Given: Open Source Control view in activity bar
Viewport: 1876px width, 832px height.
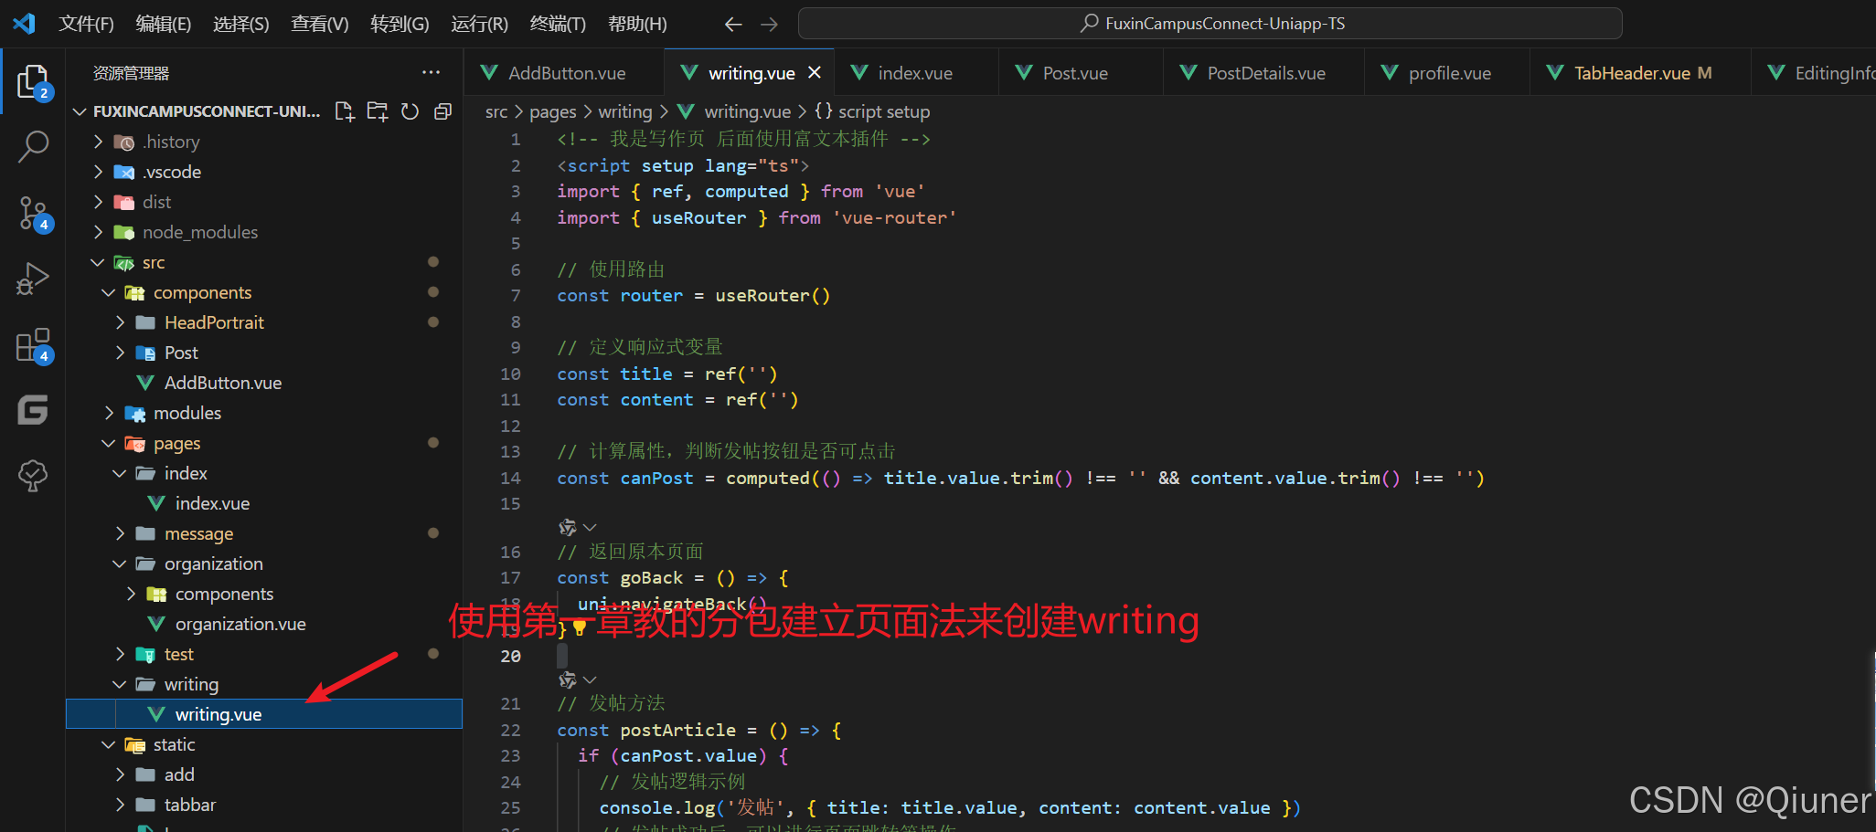Looking at the screenshot, I should click(33, 214).
